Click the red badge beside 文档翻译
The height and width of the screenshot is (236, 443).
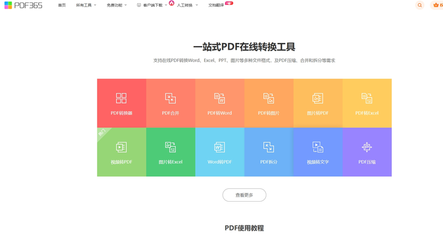tap(229, 3)
